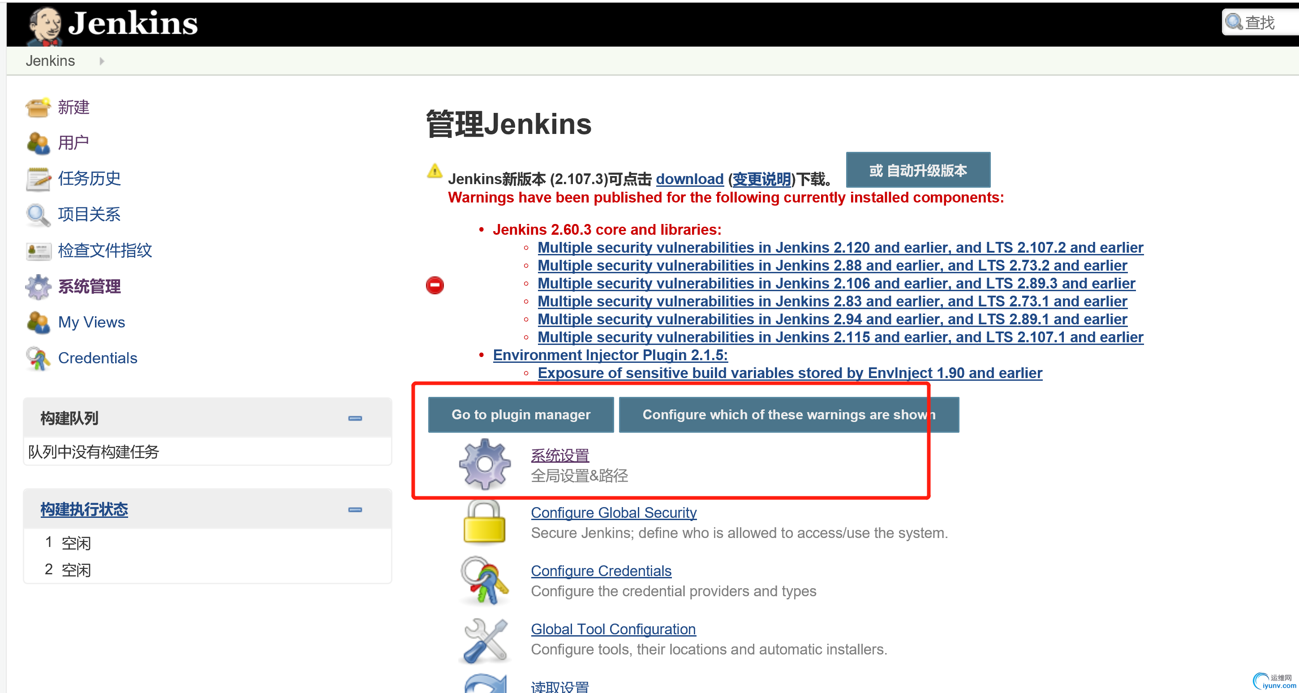Open 系统管理 in the sidebar

(x=89, y=287)
